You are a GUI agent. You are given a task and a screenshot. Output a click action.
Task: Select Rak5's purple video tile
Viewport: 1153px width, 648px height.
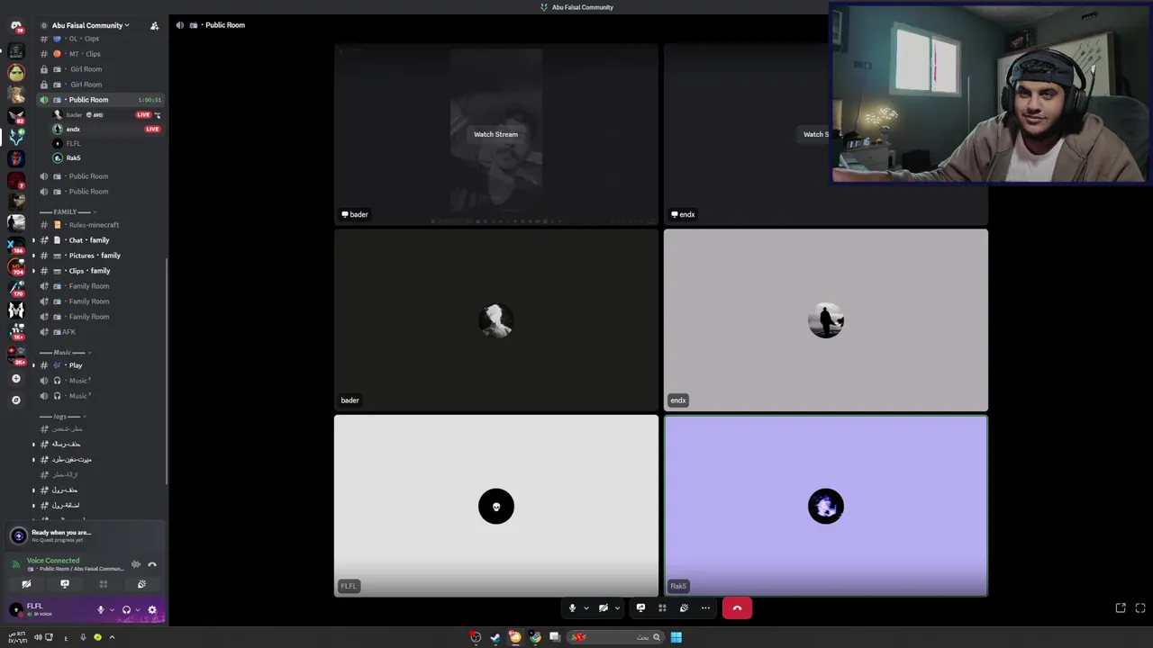[826, 506]
